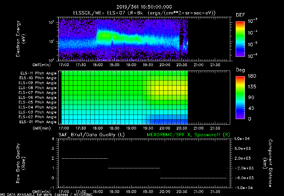284x196 pixels.
Task: Select the ELS-01 Pitch Angle row label
Action: tap(38, 122)
